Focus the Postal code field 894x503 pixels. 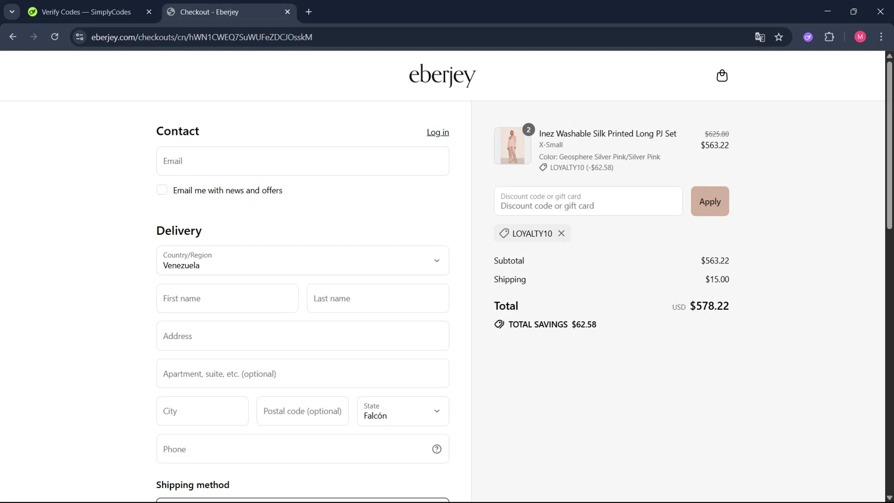click(x=303, y=411)
